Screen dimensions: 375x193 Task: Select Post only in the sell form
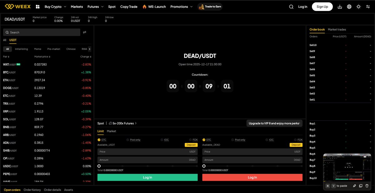pos(238,140)
